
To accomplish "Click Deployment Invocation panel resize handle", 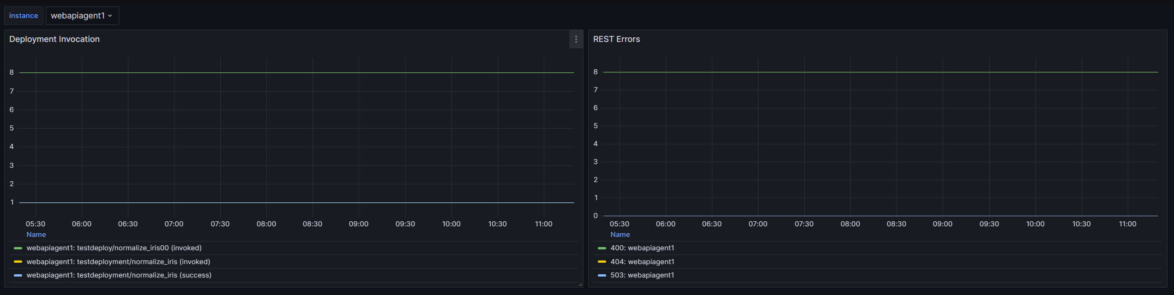I will click(580, 284).
